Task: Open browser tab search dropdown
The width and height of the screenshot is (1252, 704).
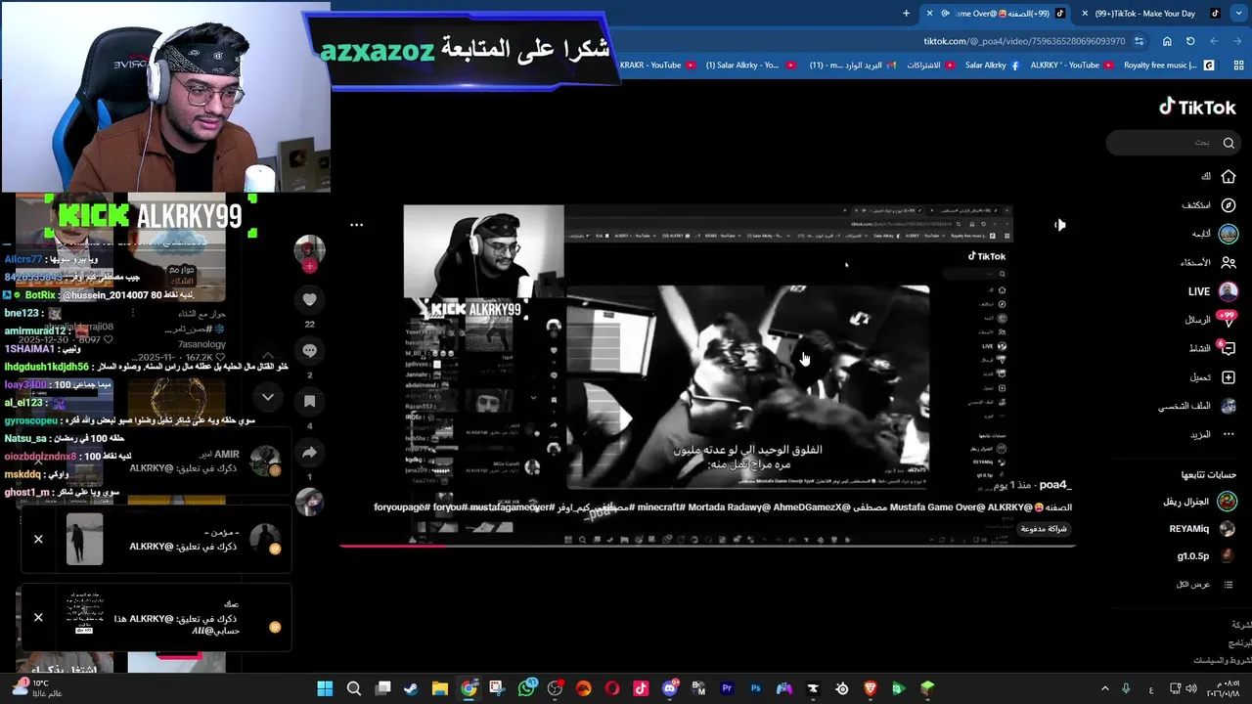Action: coord(1237,14)
